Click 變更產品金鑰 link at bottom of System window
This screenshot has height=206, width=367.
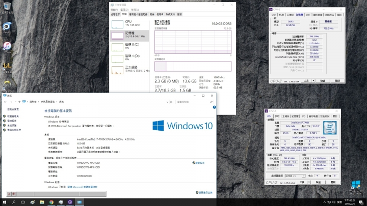[205, 193]
